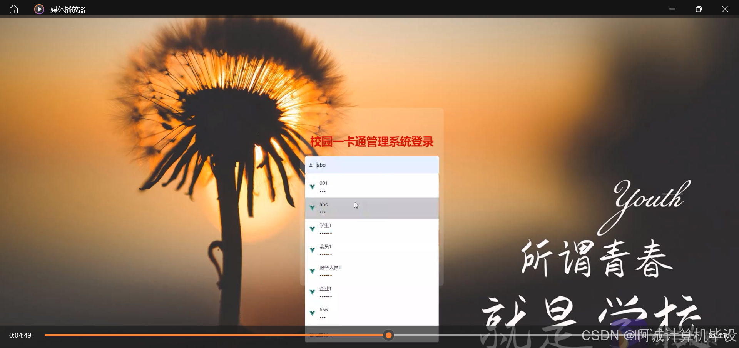
Task: Select the saved account abo in the list
Action: point(372,208)
